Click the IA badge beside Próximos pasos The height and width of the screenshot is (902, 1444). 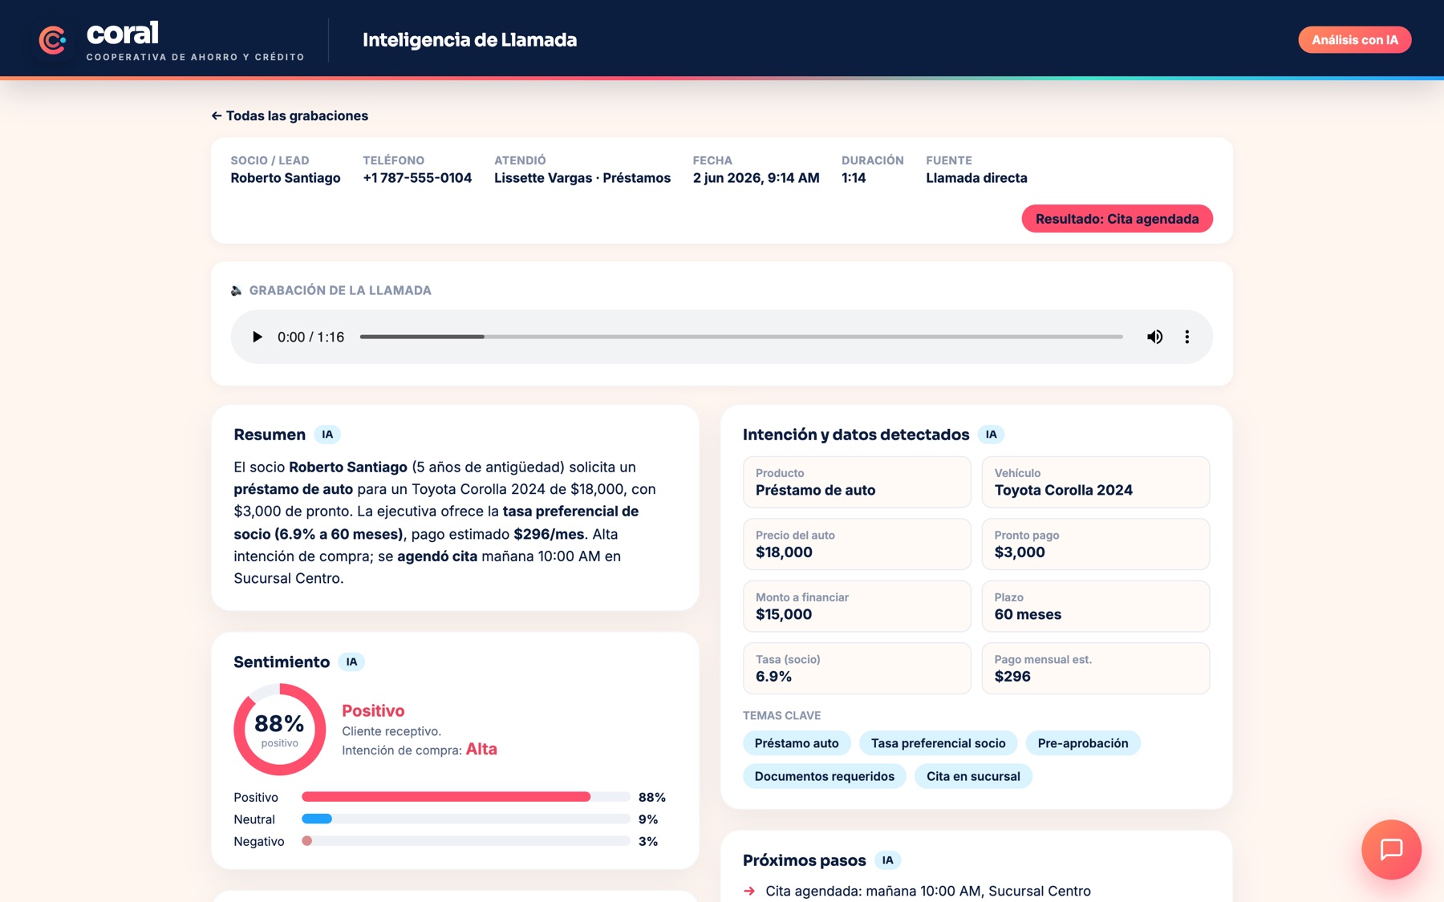click(887, 860)
